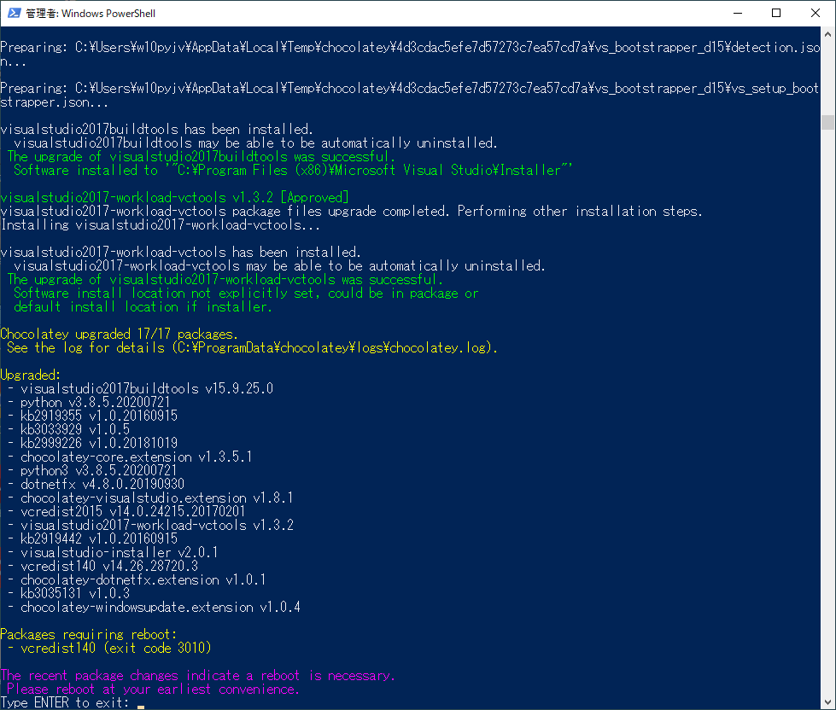Image resolution: width=836 pixels, height=710 pixels.
Task: Click 'The upgrade of visualstudio2017-workload-vctools was successful.' line
Action: coord(225,280)
